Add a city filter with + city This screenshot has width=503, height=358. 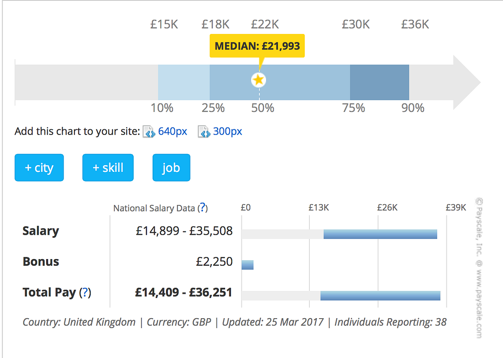[x=39, y=168]
